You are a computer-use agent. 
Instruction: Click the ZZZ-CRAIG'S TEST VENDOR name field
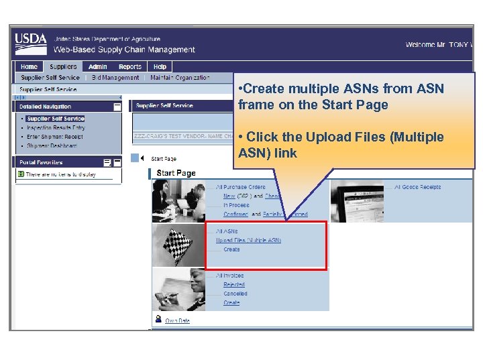183,136
